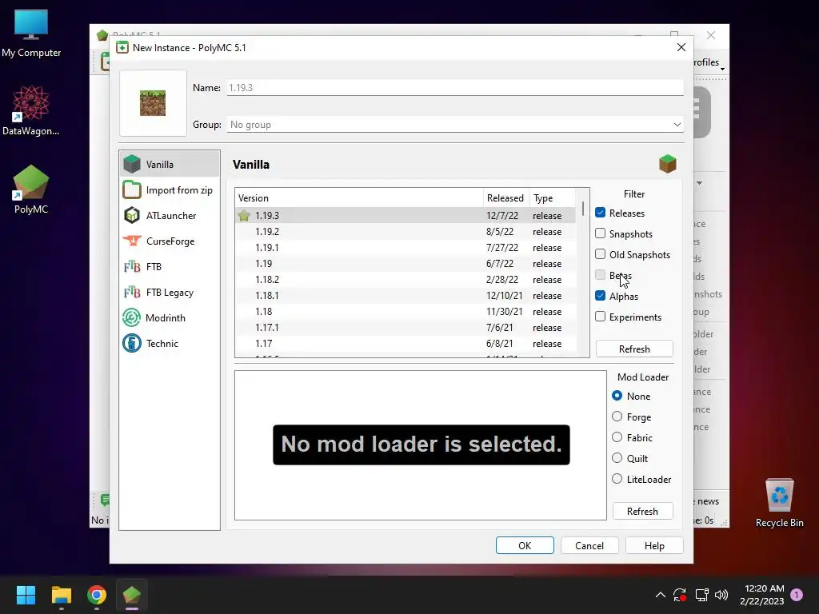This screenshot has height=614, width=819.
Task: Click the taskbar clock showing 12:20 AM
Action: 762,595
